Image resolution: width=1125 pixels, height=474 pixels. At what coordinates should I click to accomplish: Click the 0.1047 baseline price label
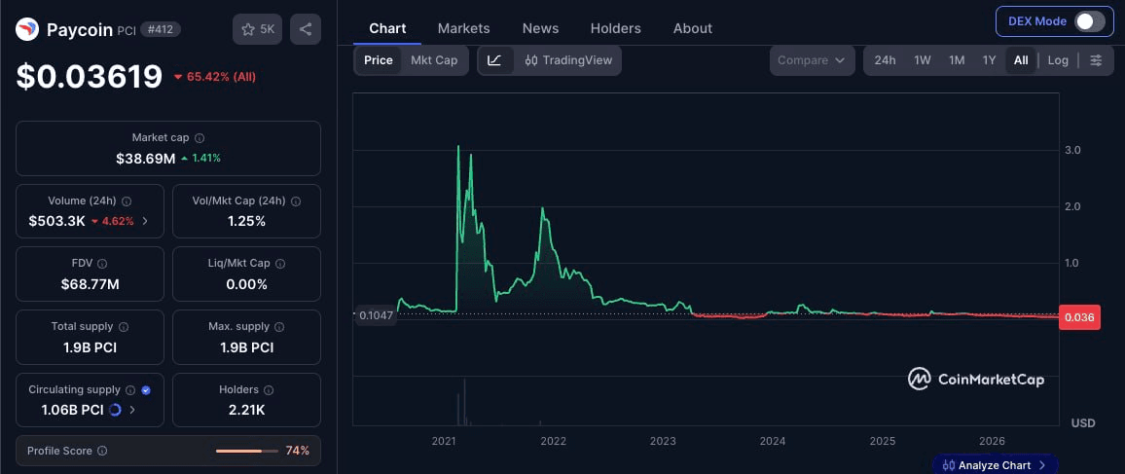376,314
